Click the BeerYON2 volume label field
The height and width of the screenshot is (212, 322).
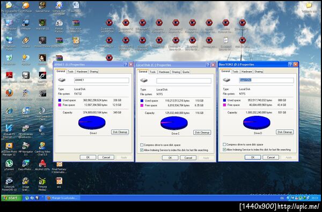point(267,80)
